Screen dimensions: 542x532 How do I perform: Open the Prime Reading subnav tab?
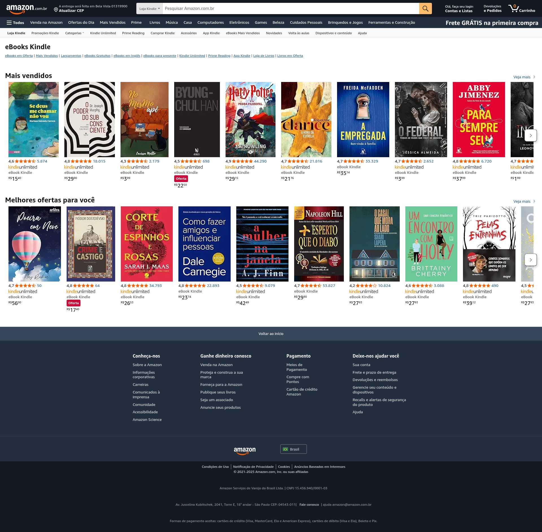coord(133,33)
